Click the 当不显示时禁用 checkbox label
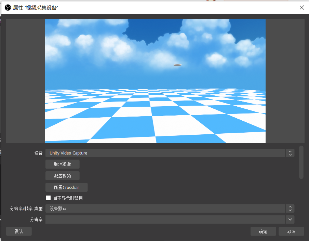 coord(68,198)
